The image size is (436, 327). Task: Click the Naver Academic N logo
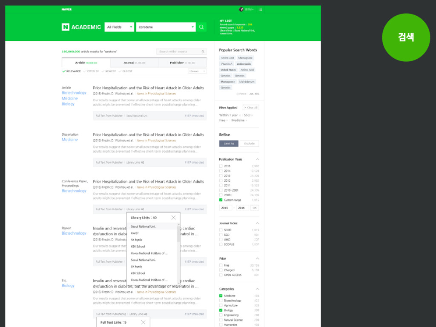pos(65,27)
